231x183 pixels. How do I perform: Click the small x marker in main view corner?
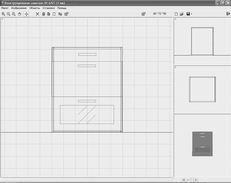2,19
